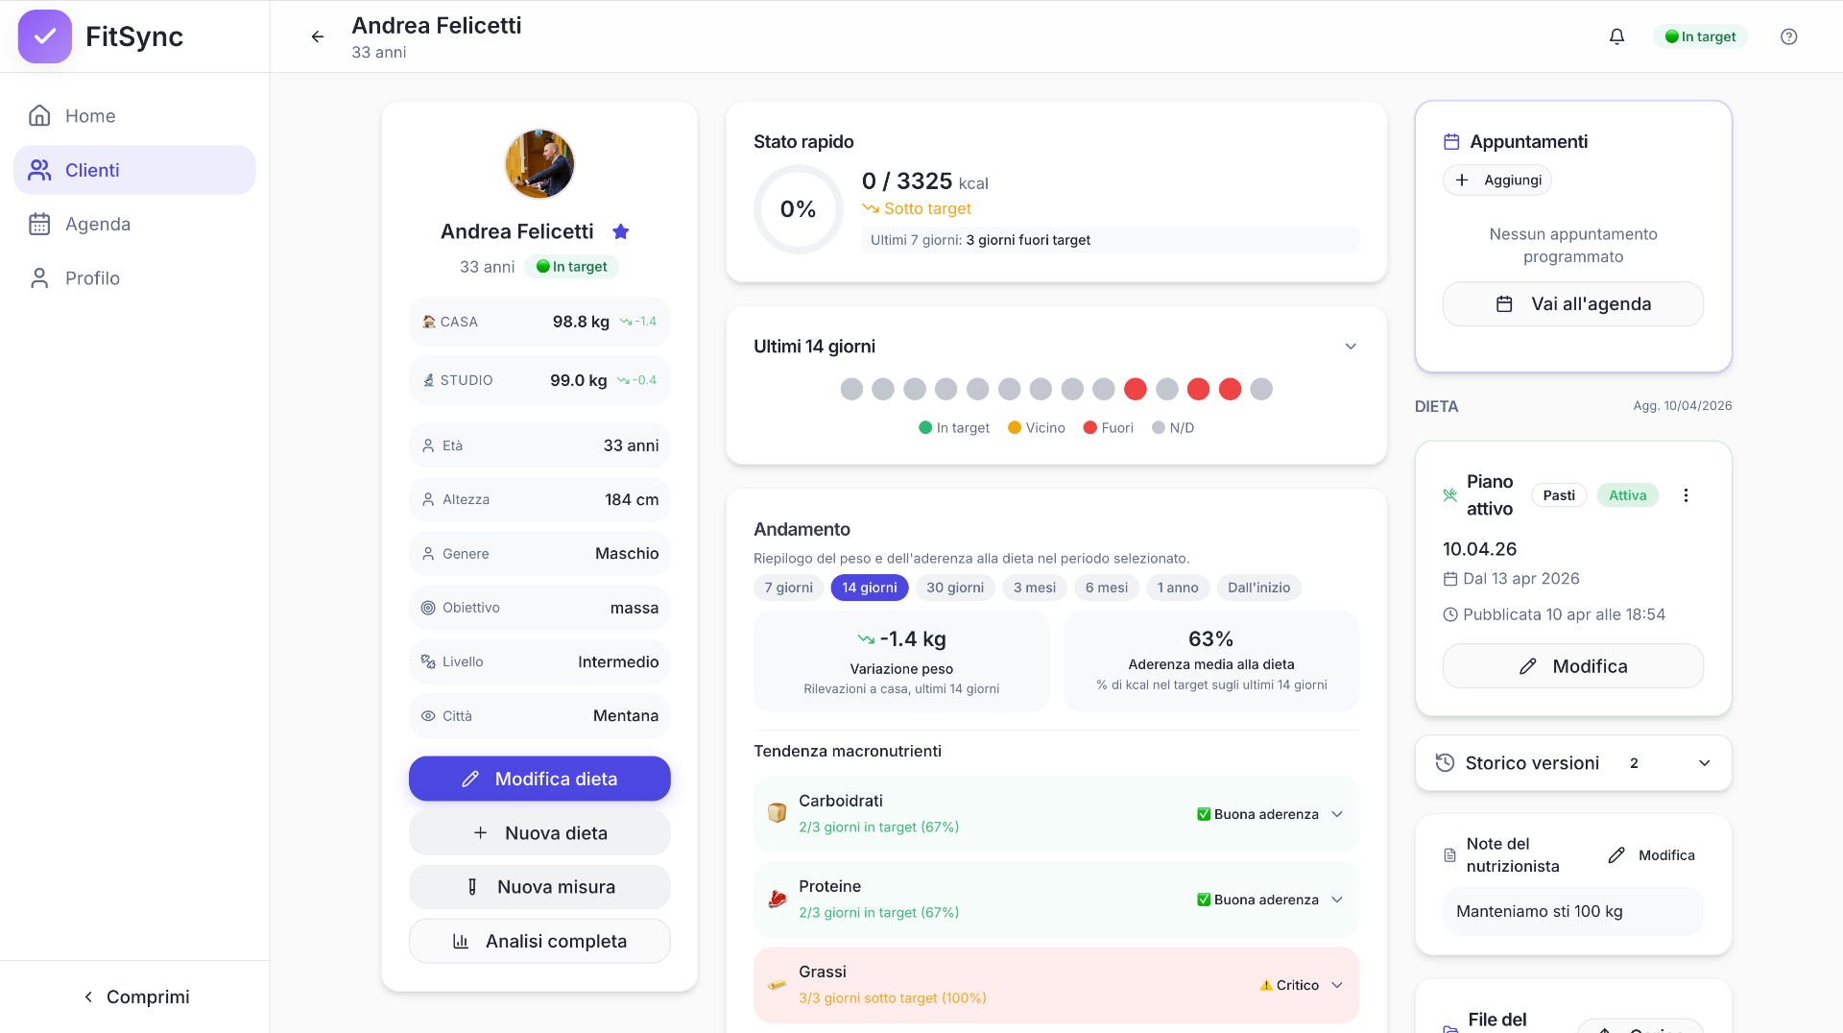Click the Città eye icon
Viewport: 1843px width, 1033px height.
pos(428,716)
